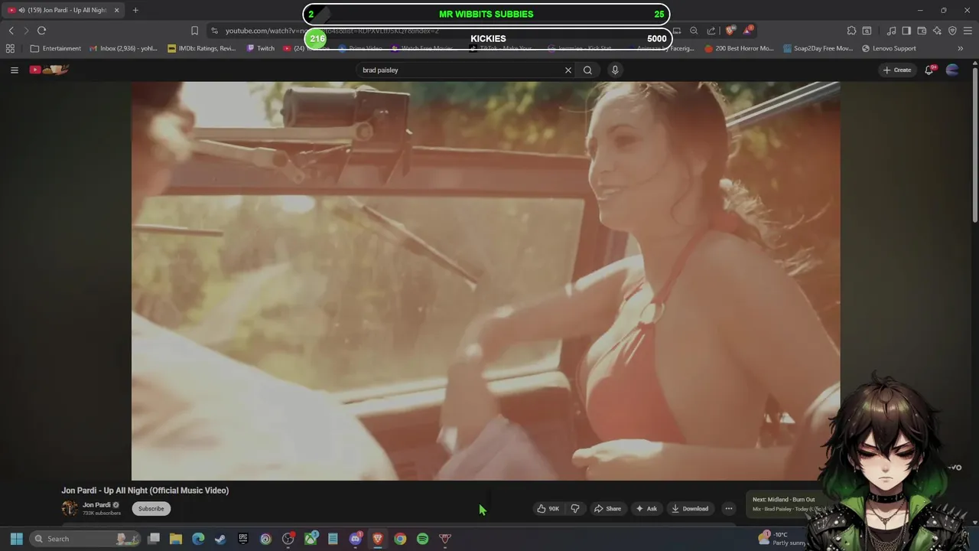Open the Leo AI sparkle icon
The width and height of the screenshot is (979, 551).
[937, 31]
